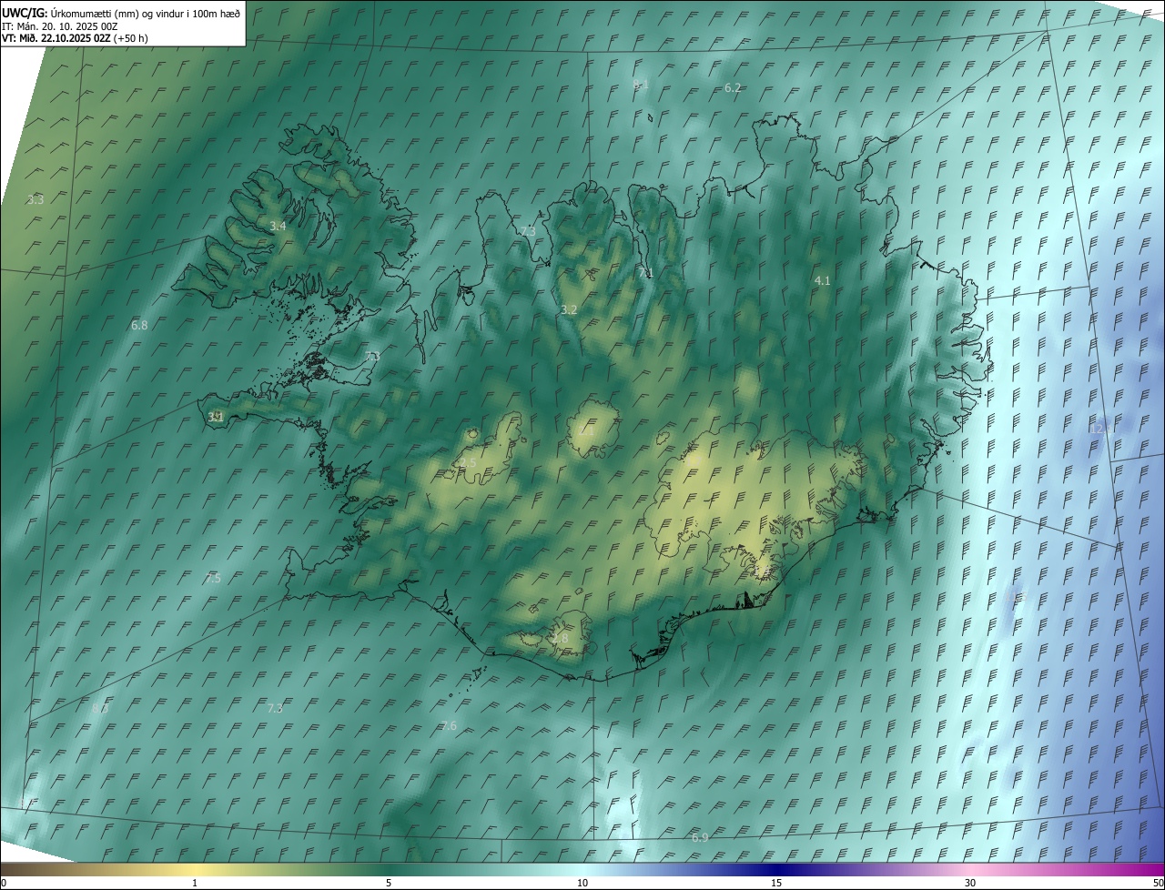Click the 2.8 value on the southern glacier
The width and height of the screenshot is (1165, 890).
(560, 639)
